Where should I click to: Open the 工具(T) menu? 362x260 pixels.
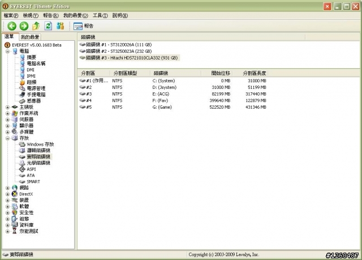[100, 15]
